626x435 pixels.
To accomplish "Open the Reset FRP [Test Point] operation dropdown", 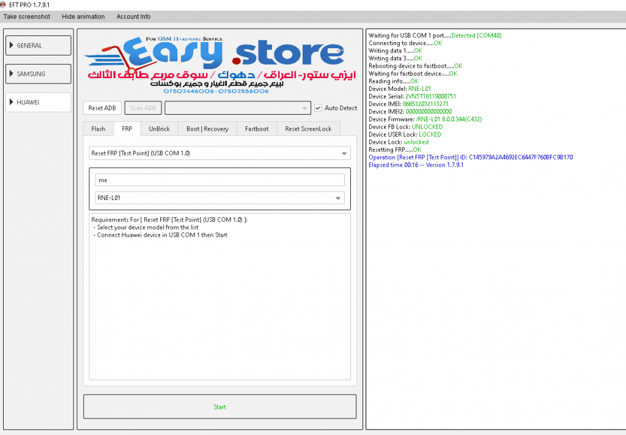I will pos(219,153).
